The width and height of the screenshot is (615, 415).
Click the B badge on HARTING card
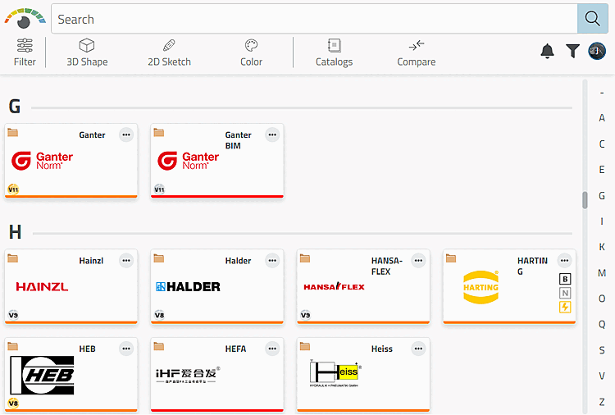[565, 279]
